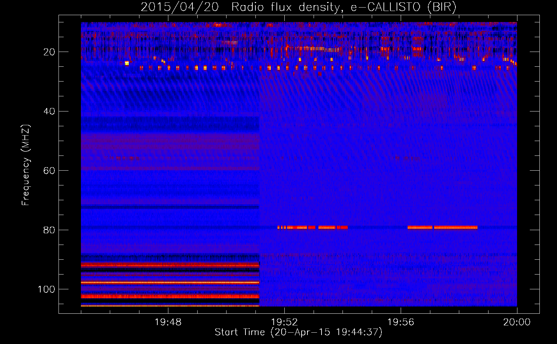Click the "100" frequency tick label

click(x=46, y=289)
